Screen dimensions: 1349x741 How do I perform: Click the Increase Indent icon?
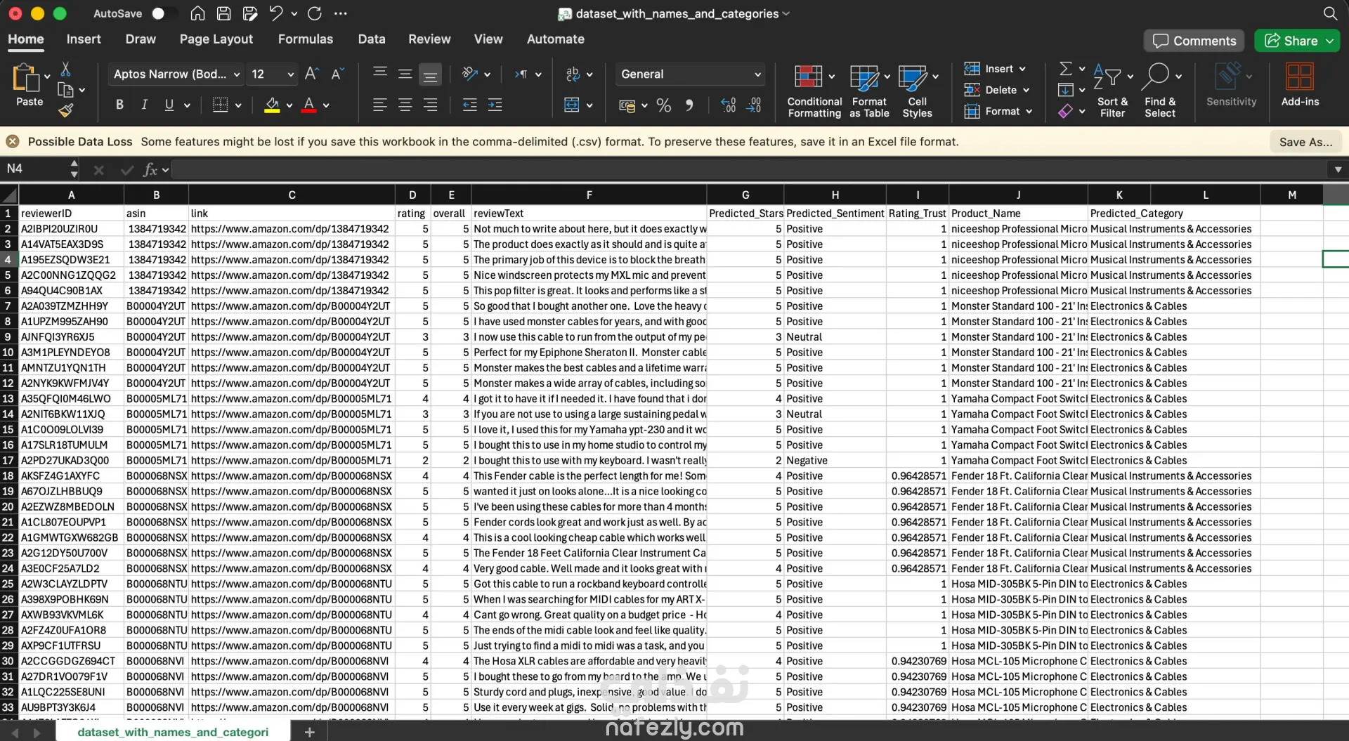[x=495, y=105]
